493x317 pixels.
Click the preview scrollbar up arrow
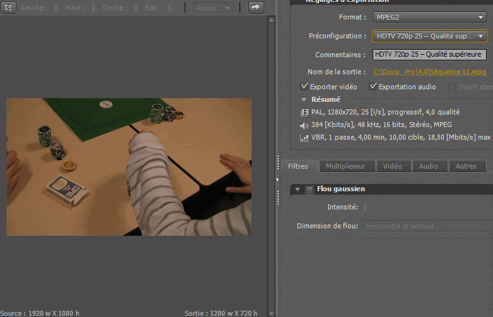pos(271,19)
